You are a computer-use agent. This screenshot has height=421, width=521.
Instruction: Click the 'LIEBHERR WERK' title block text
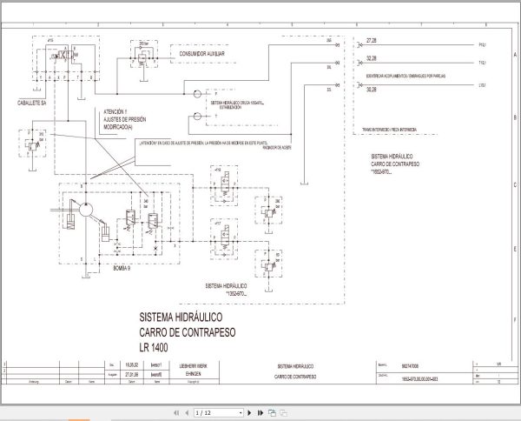[x=194, y=365]
